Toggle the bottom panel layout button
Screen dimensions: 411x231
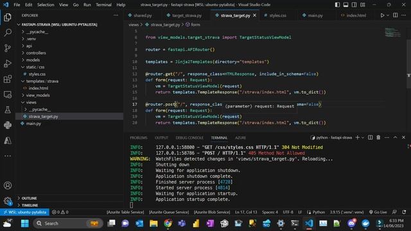click(345, 4)
